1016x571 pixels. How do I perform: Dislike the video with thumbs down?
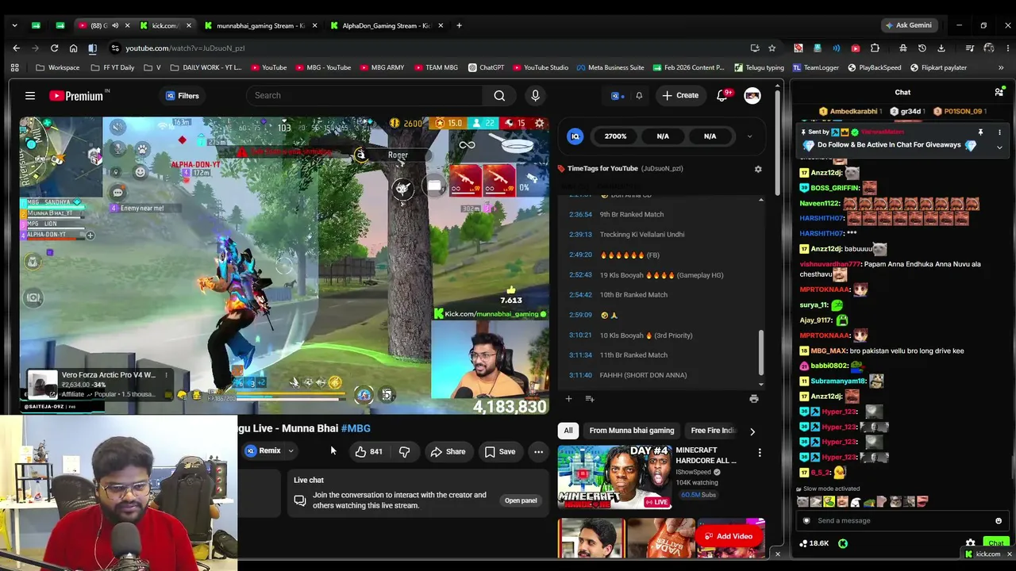[x=405, y=451]
